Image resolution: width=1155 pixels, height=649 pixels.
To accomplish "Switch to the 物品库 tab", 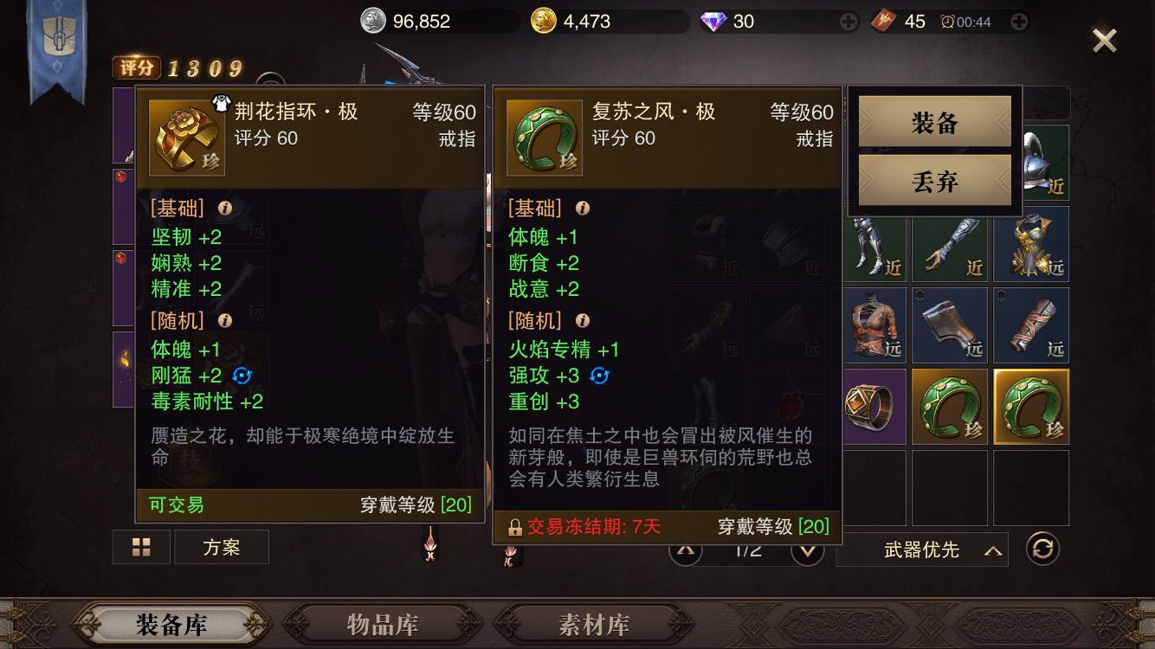I will point(382,624).
